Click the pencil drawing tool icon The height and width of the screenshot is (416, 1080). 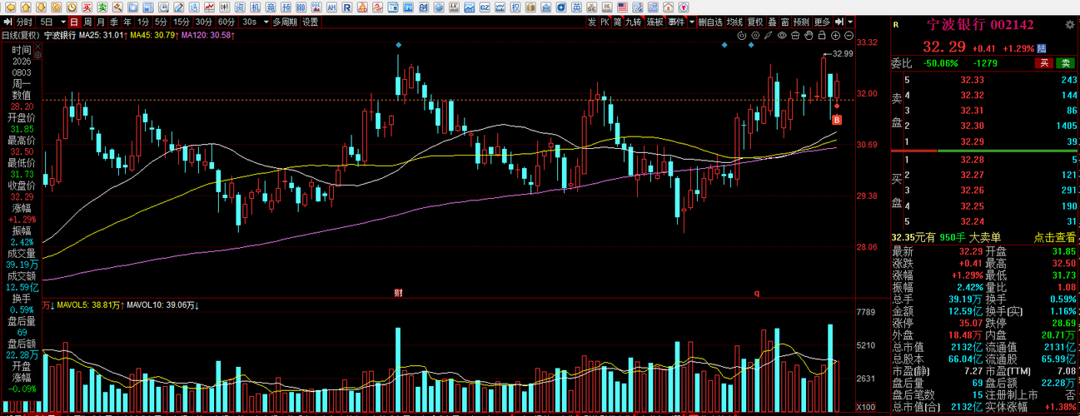768,35
